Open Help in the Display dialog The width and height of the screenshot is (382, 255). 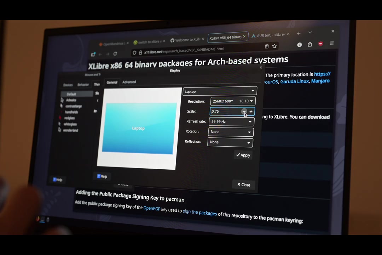tap(102, 176)
